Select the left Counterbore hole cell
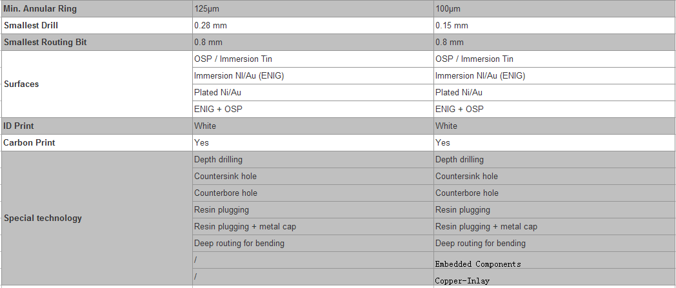This screenshot has height=288, width=676. click(x=313, y=193)
